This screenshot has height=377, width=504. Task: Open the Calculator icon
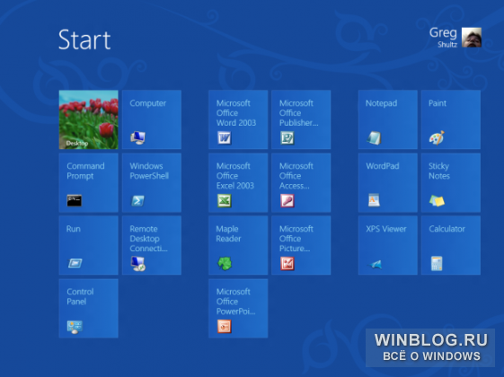pyautogui.click(x=437, y=263)
